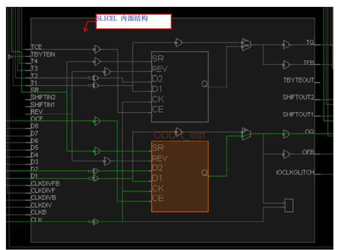Select the OFB output pin label
This screenshot has height=250, width=343.
309,152
